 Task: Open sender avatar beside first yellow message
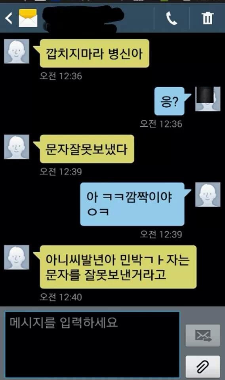(x=17, y=51)
